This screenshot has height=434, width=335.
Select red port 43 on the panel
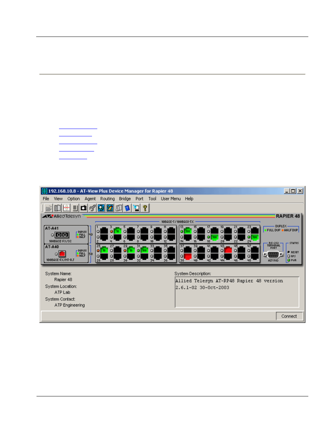(228, 250)
